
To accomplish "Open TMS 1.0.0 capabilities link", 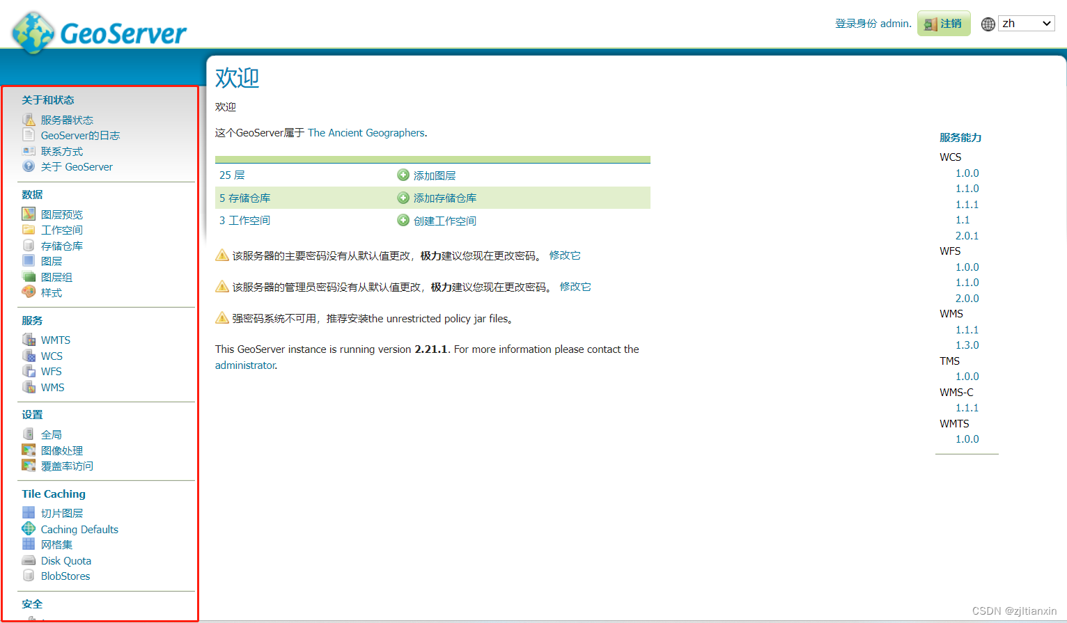I will 967,376.
